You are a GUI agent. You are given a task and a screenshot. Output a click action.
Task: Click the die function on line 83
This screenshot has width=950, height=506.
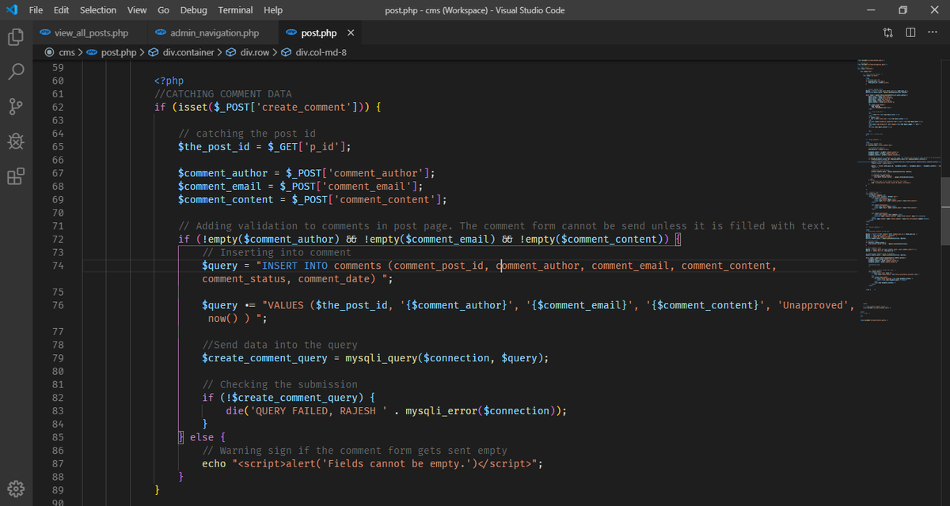click(235, 411)
